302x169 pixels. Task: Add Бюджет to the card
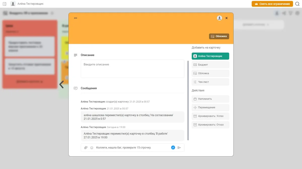point(210,65)
